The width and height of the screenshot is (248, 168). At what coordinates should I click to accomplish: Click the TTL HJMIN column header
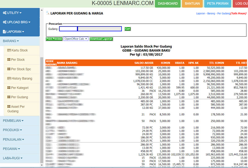point(216,63)
